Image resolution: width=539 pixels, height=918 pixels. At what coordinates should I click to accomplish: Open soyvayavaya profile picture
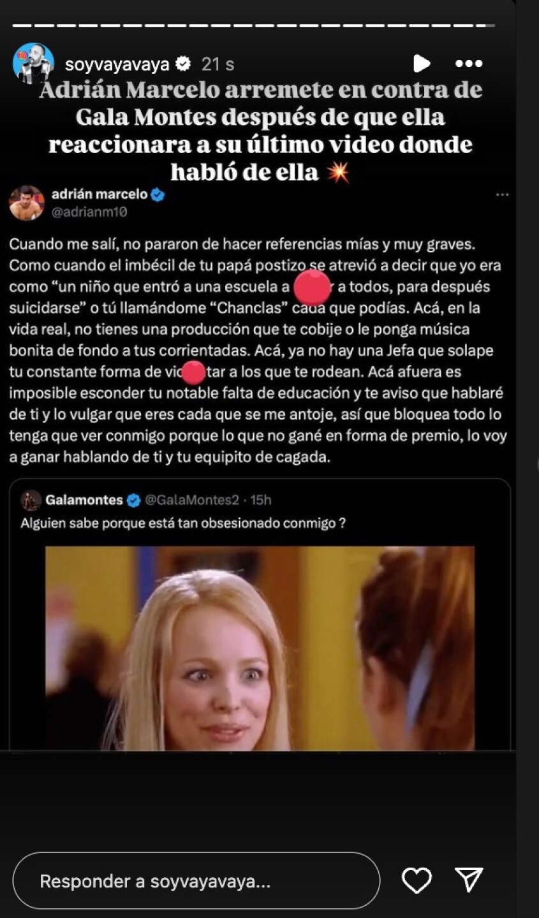[33, 63]
